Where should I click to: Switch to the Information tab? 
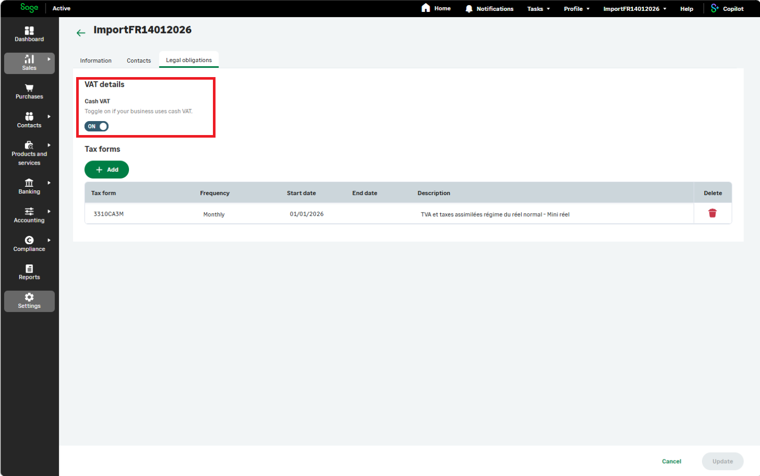(96, 61)
